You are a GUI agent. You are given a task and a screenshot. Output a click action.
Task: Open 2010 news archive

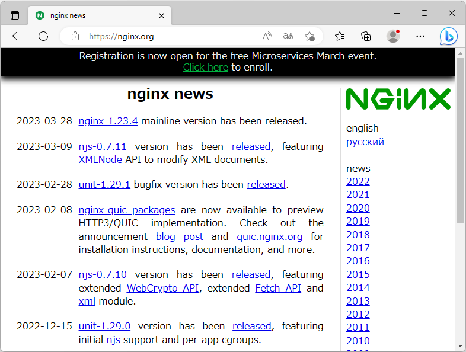click(x=358, y=341)
